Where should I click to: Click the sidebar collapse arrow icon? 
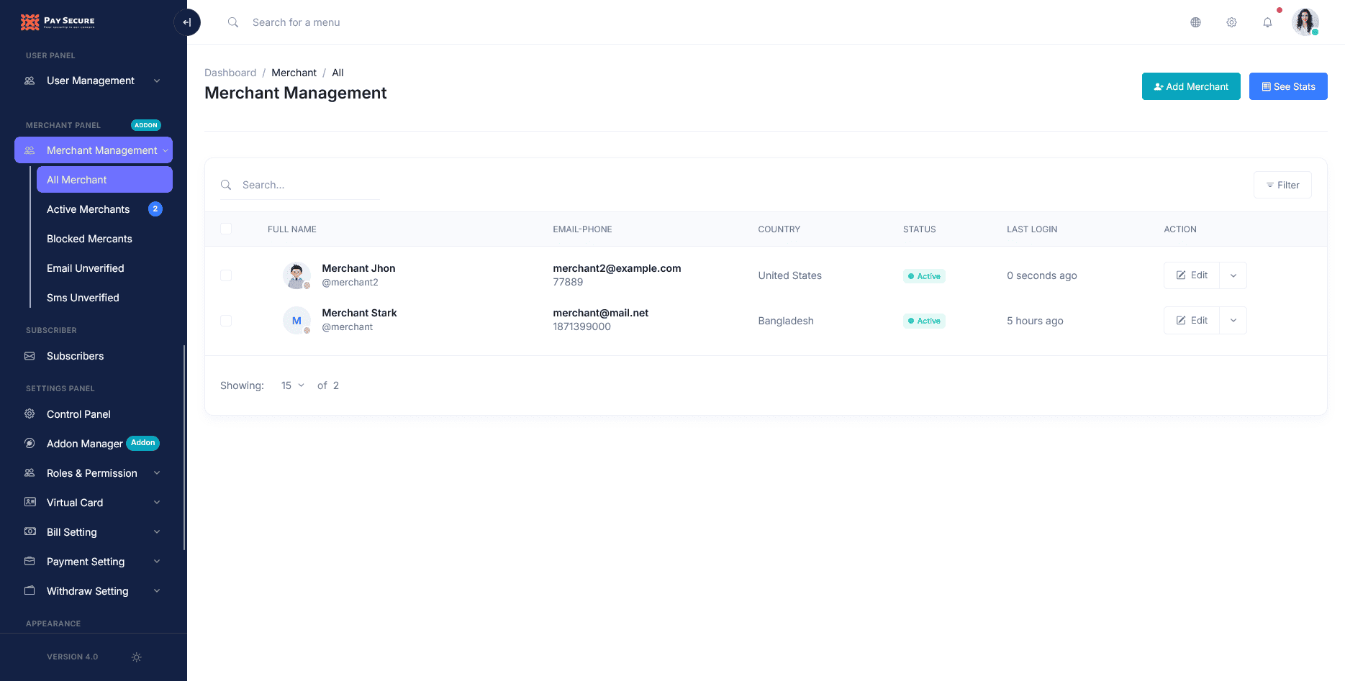187,22
